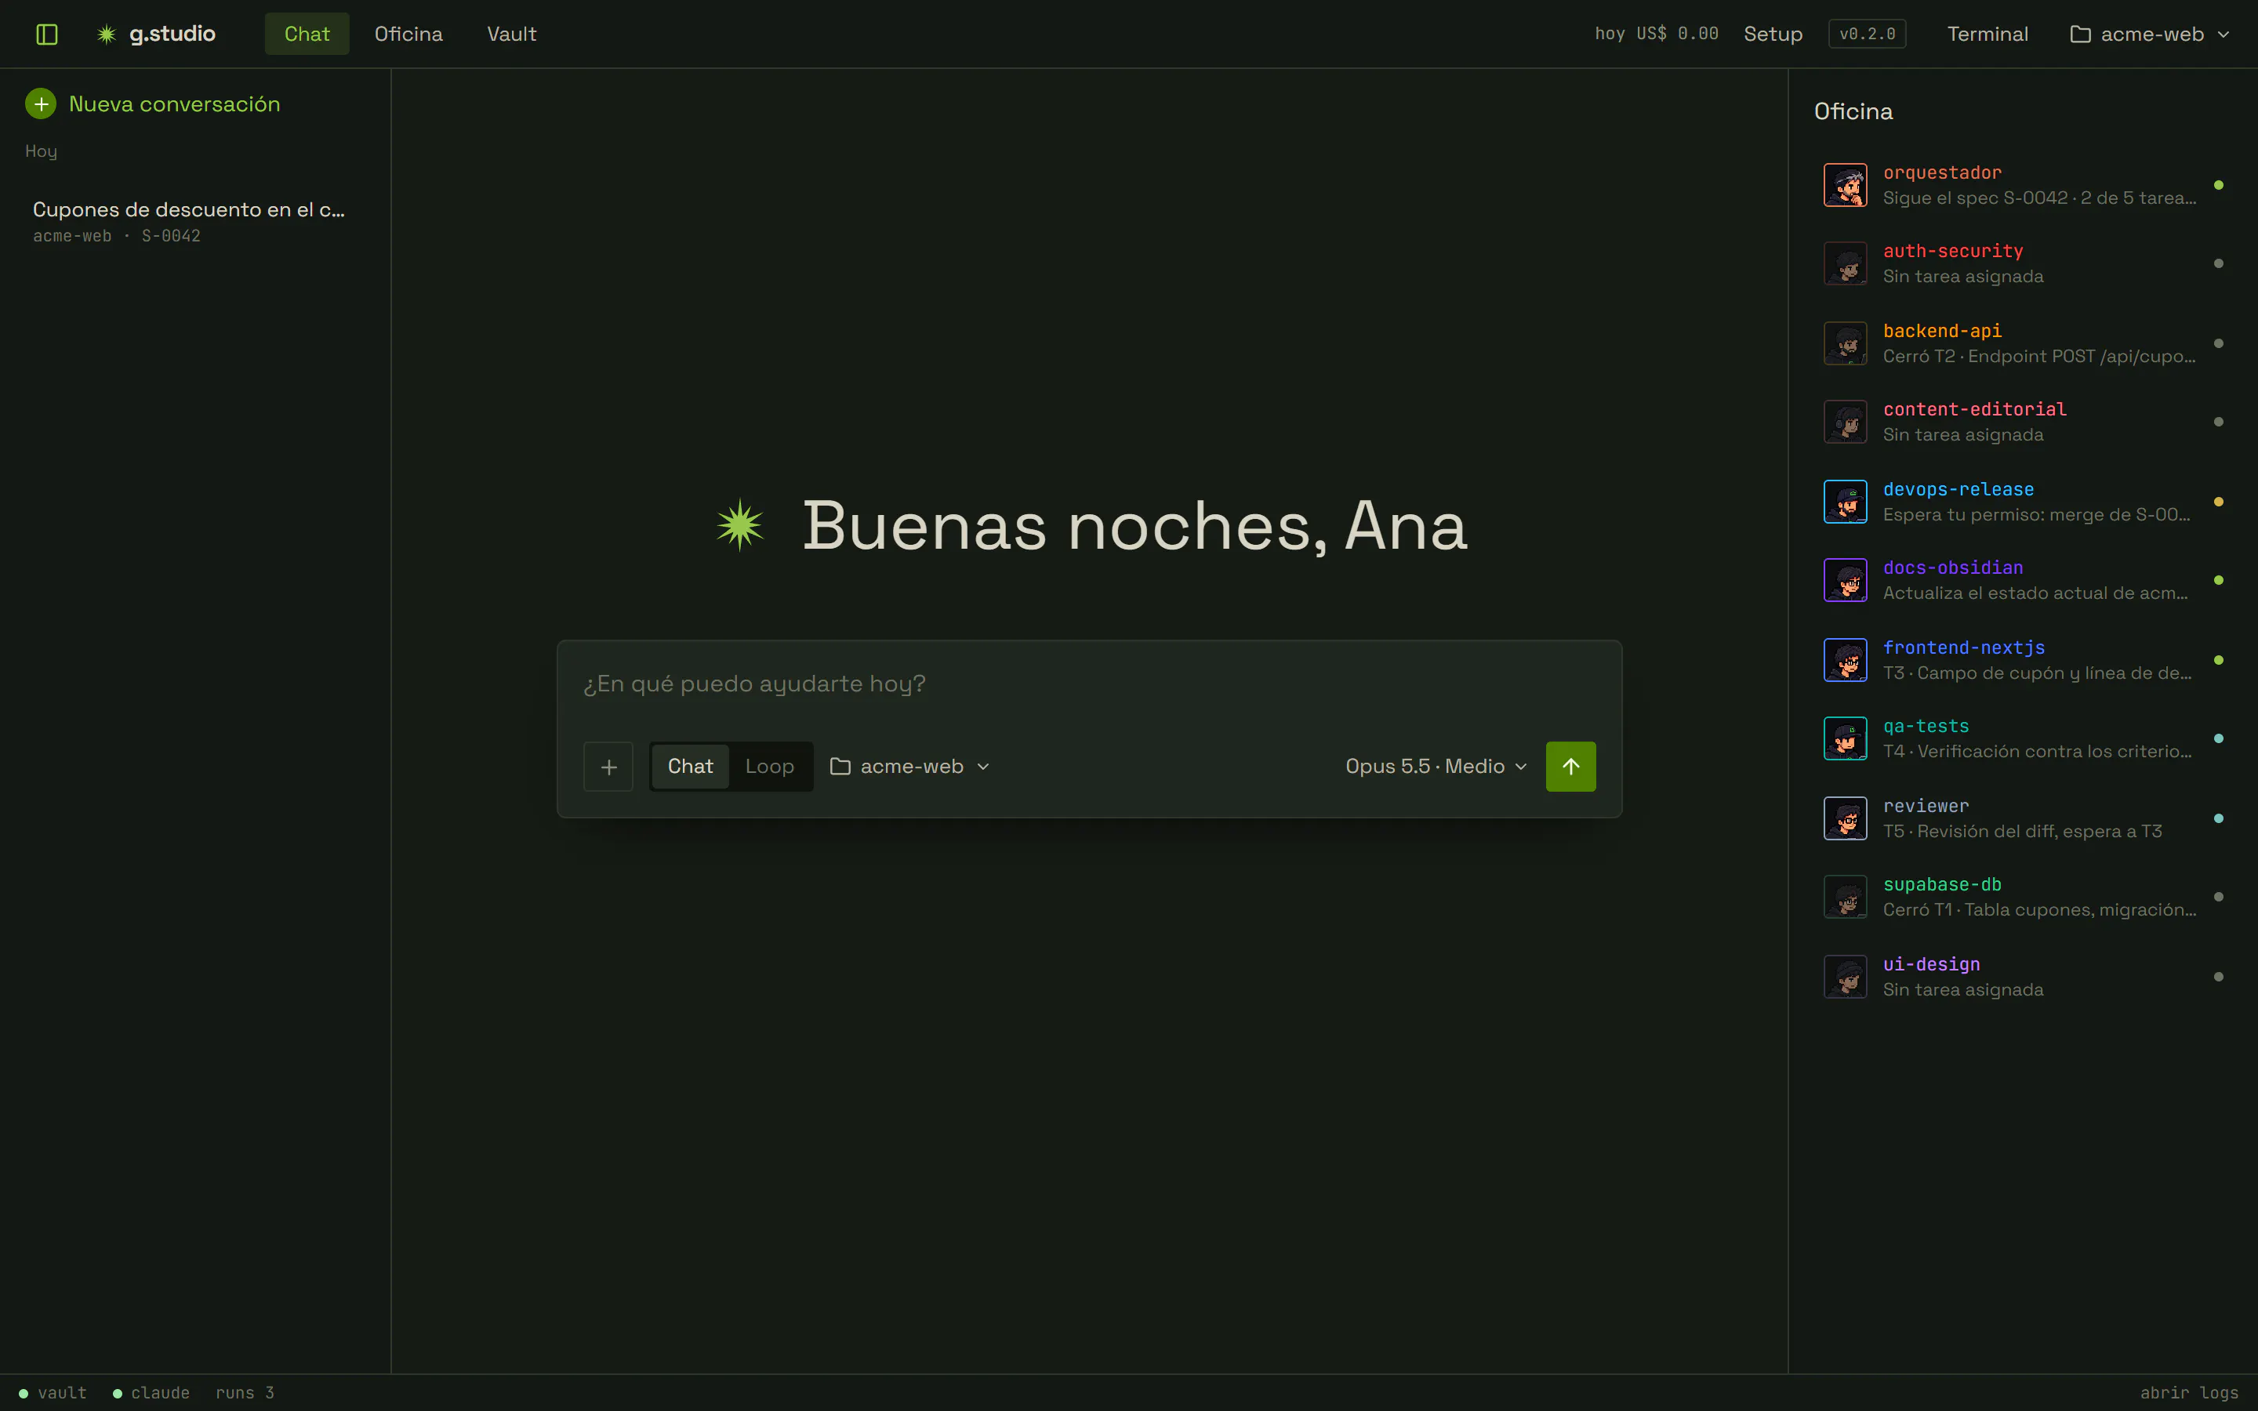The width and height of the screenshot is (2258, 1411).
Task: Select the supabase-db agent avatar
Action: (1845, 897)
